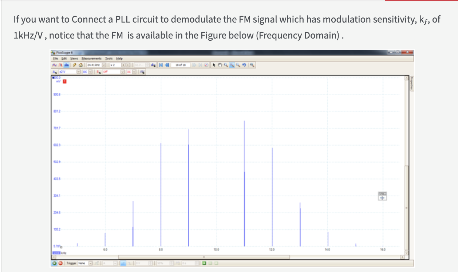458x272 pixels.
Task: Enable Channel B by changing it from Off
Action: [x=122, y=72]
